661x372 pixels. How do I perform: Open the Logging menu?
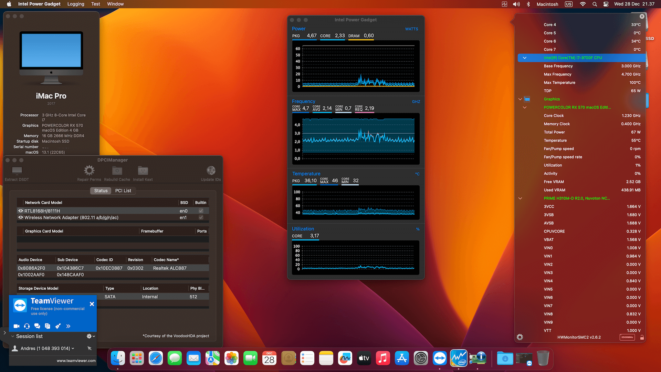76,4
